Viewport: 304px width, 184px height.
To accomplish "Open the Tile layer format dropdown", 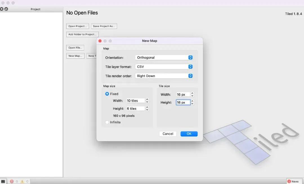I will click(x=164, y=67).
